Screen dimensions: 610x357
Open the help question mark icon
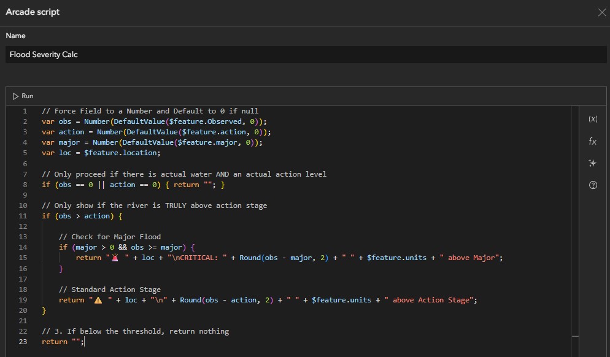coord(593,185)
